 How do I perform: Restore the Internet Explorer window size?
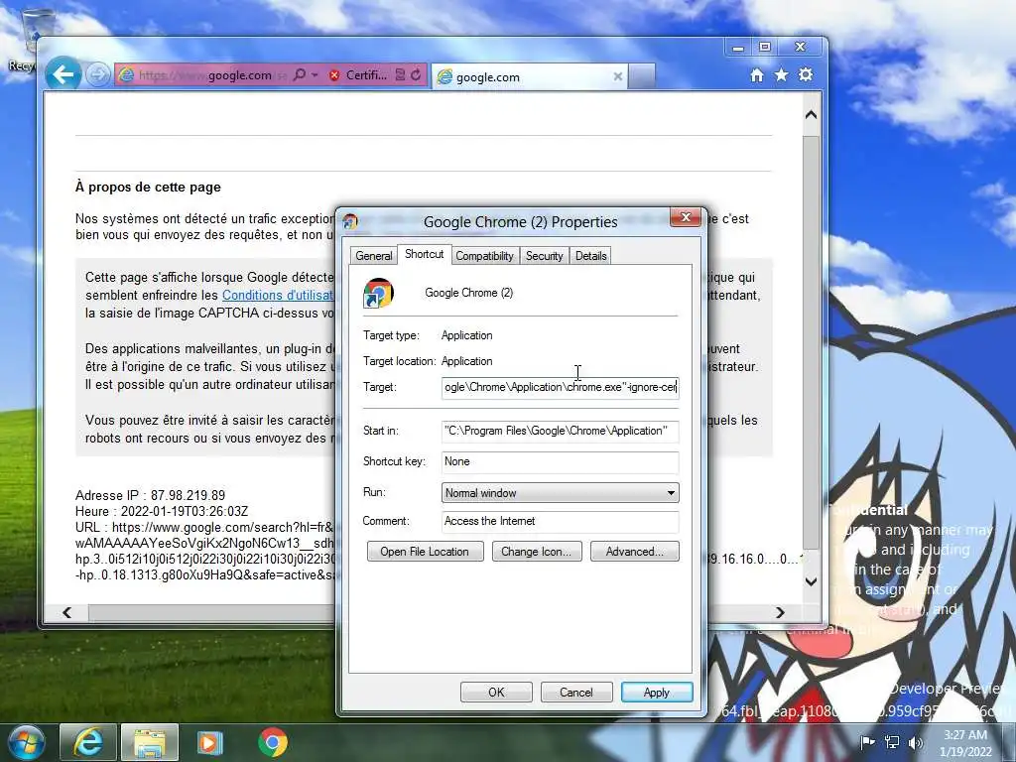tap(765, 48)
